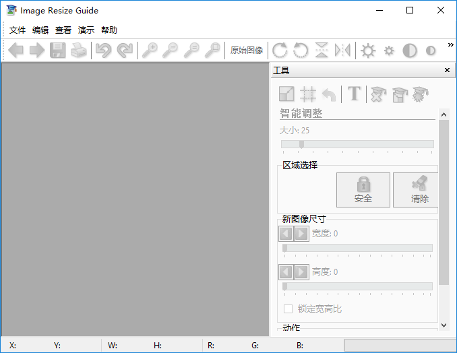Click the back arrow toolbar icon

pyautogui.click(x=16, y=51)
